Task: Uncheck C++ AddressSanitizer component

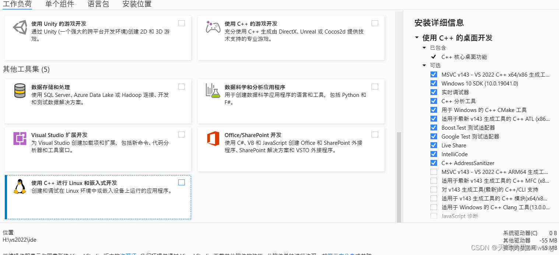Action: tap(434, 163)
